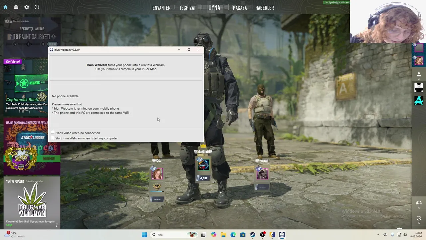Open Copilot from the taskbar

pos(213,235)
